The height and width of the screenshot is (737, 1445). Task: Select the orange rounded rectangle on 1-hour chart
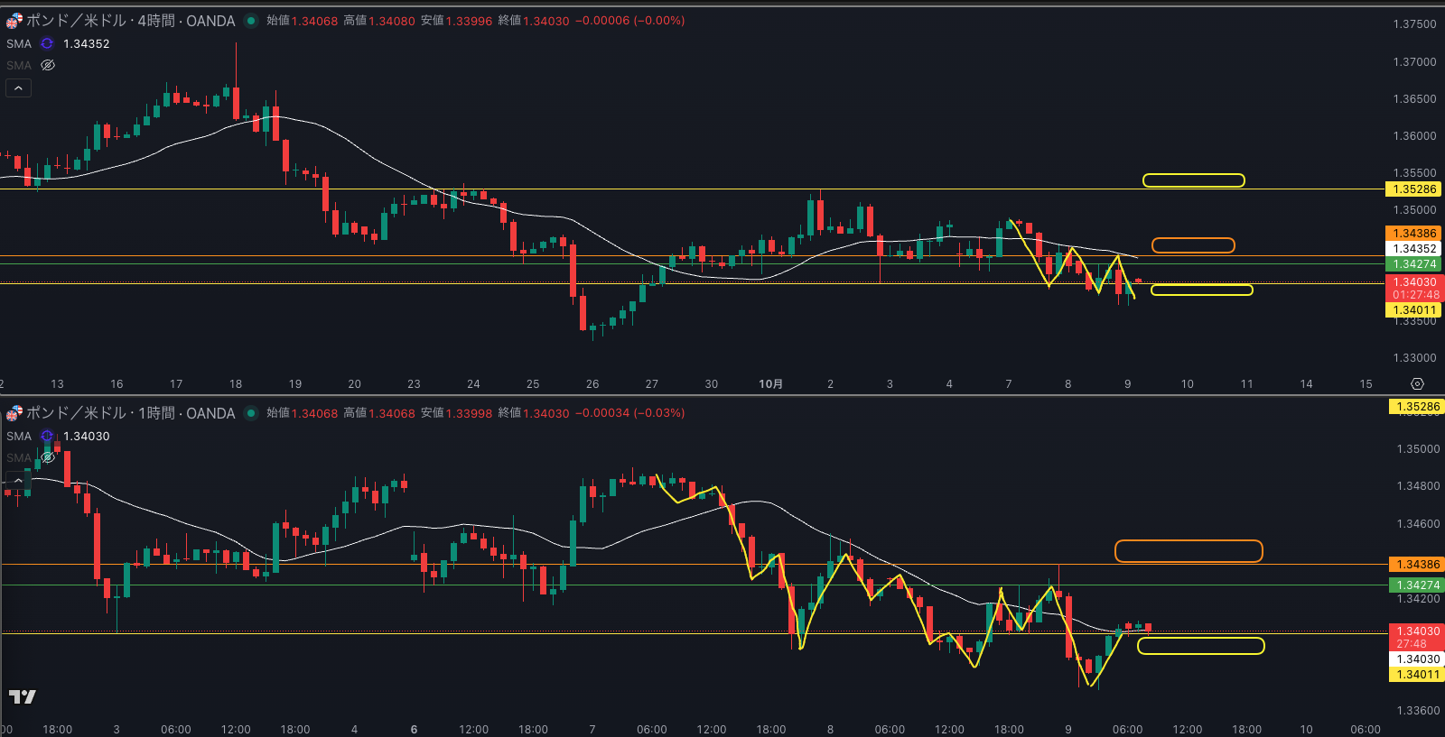(1189, 551)
